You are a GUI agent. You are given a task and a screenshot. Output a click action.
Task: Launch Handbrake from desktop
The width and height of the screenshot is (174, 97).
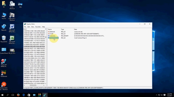pyautogui.click(x=4, y=74)
